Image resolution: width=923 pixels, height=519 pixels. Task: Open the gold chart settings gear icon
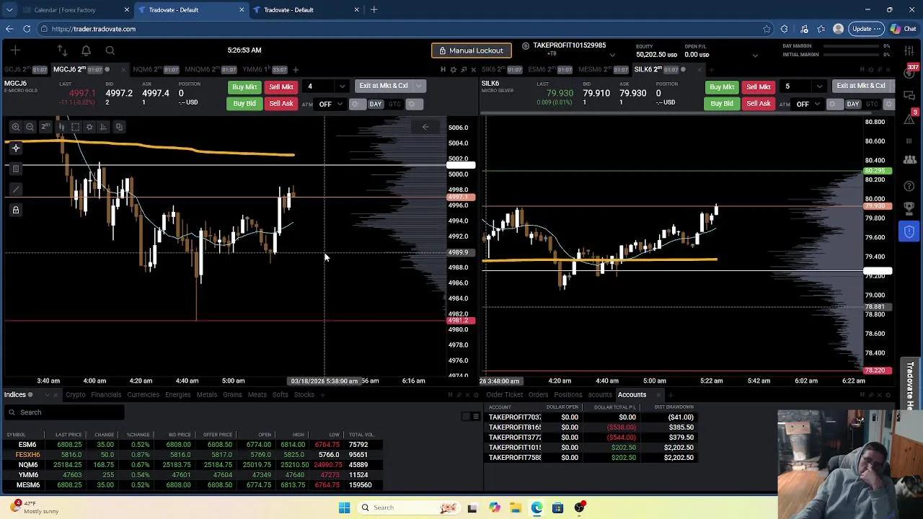89,127
